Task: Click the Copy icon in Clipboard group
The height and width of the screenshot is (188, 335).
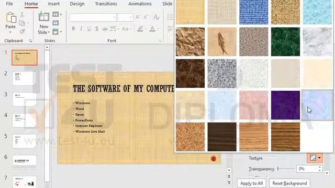Action: click(22, 23)
